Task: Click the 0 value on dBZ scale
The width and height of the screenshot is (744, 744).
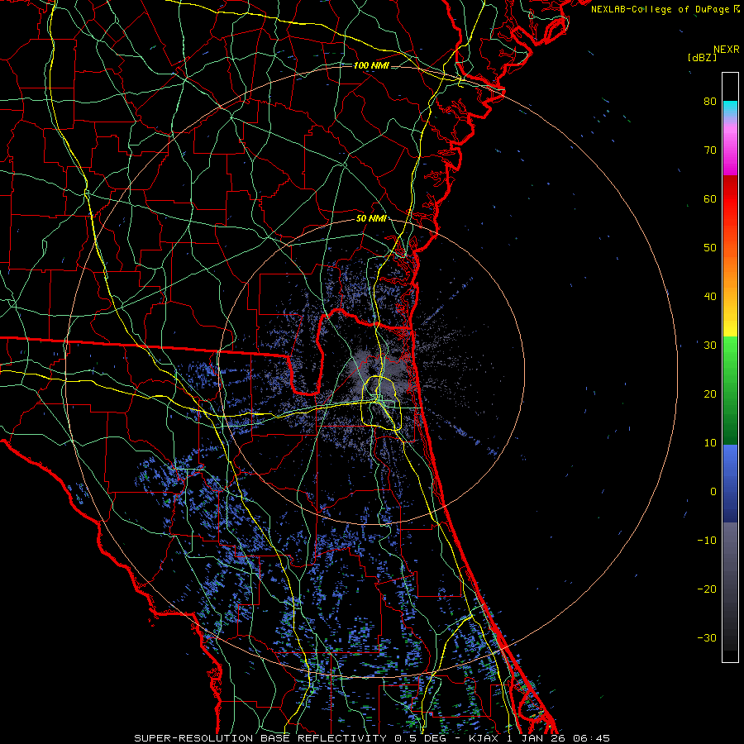Action: tap(713, 492)
